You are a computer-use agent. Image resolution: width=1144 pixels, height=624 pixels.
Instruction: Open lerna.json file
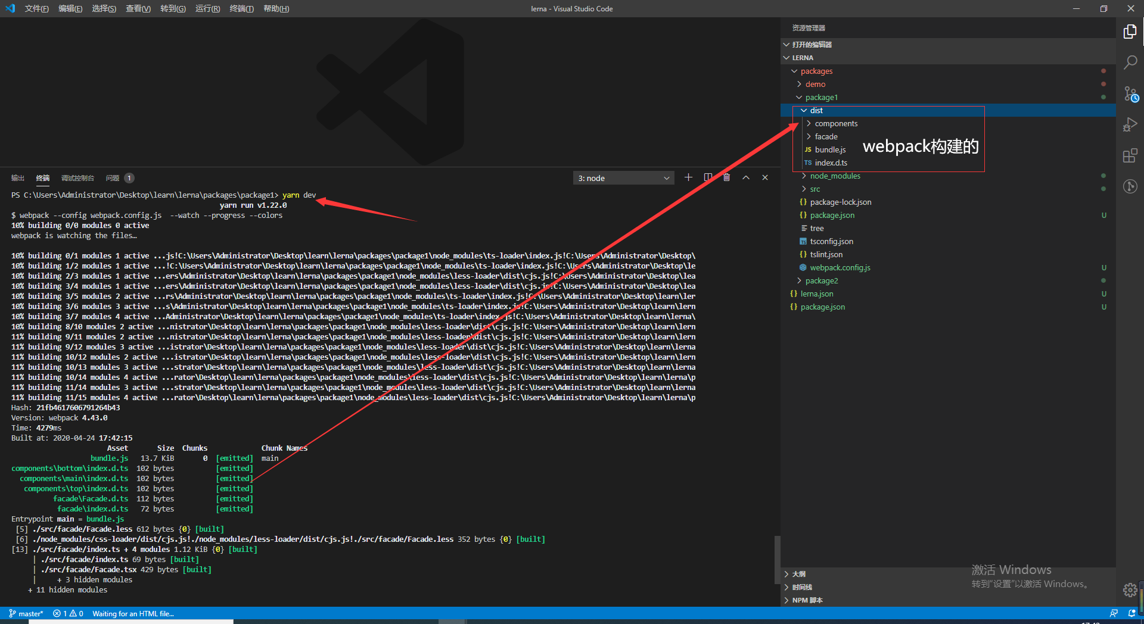(x=816, y=294)
